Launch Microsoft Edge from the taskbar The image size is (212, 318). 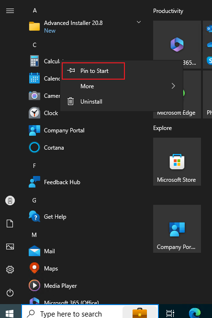(x=195, y=313)
